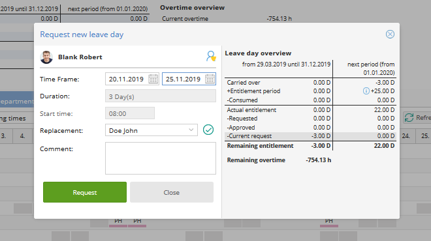Click day column '4.' in background calendar

pos(22,136)
